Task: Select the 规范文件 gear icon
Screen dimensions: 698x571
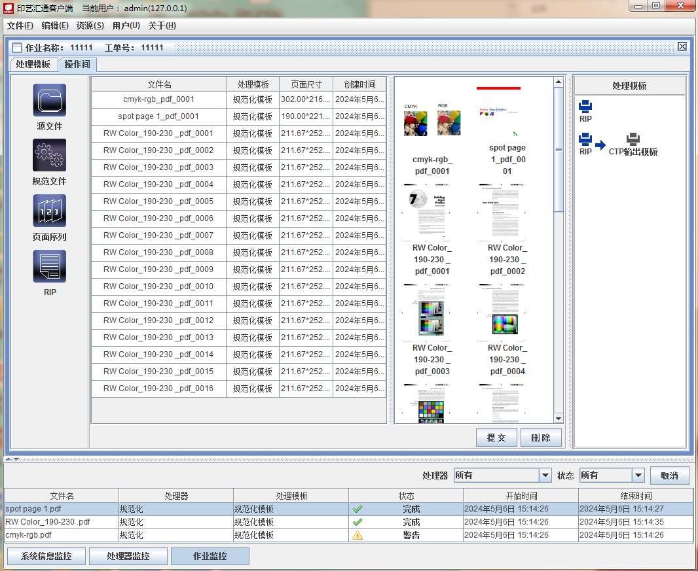Action: click(x=50, y=156)
